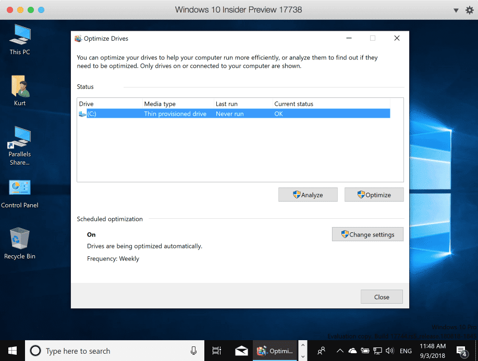Open Task View in taskbar
478x361 pixels.
tap(217, 351)
